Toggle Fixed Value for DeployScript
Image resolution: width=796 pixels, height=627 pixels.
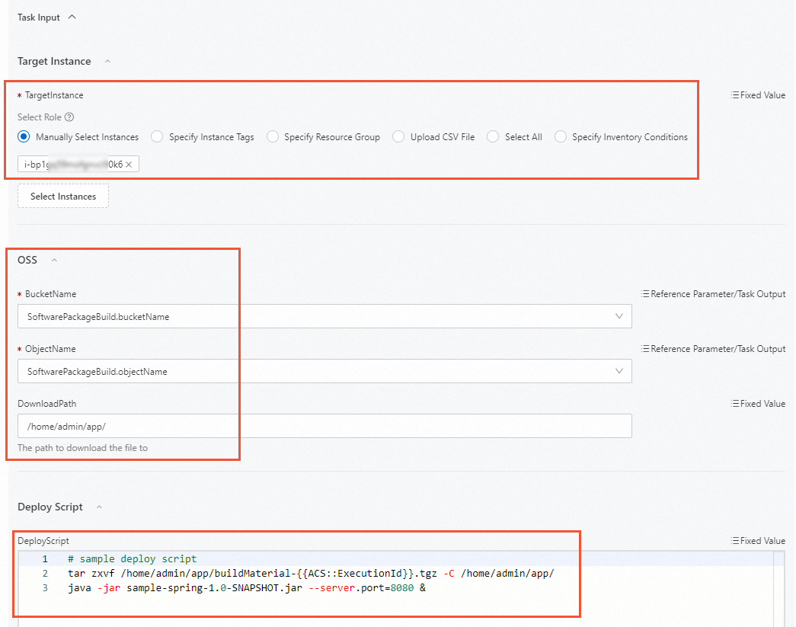758,541
